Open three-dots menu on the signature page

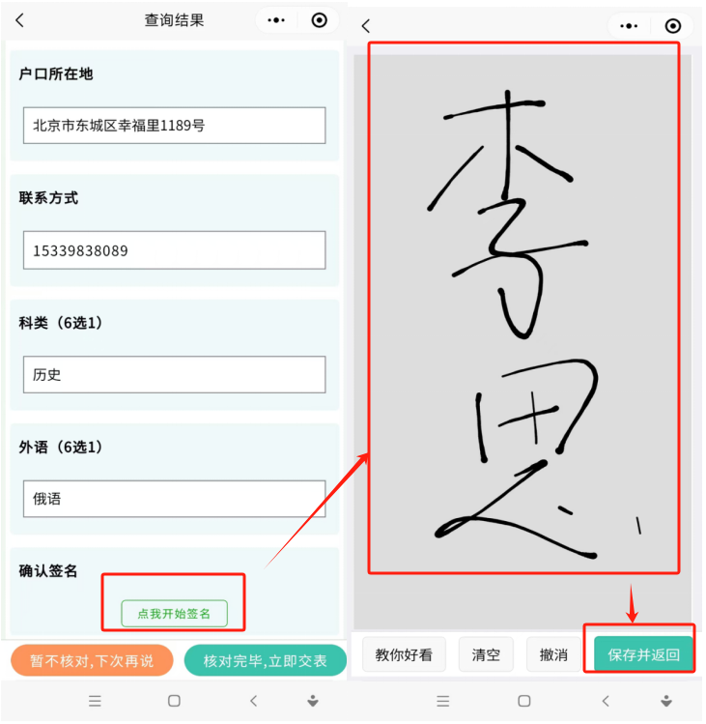pyautogui.click(x=630, y=26)
